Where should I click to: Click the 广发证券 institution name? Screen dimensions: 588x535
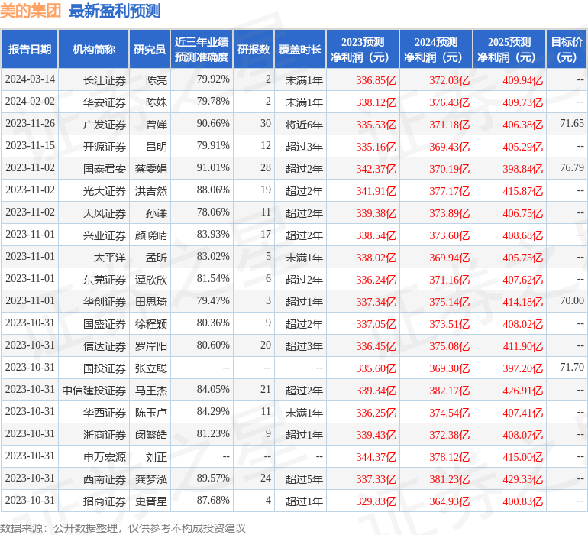coord(105,124)
